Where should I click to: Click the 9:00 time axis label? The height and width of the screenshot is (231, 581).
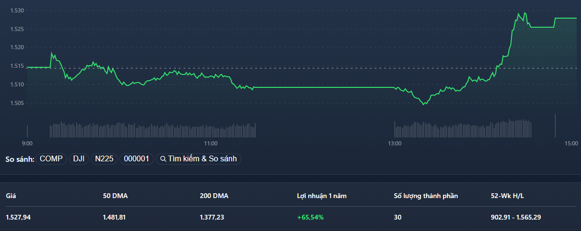[x=27, y=143]
